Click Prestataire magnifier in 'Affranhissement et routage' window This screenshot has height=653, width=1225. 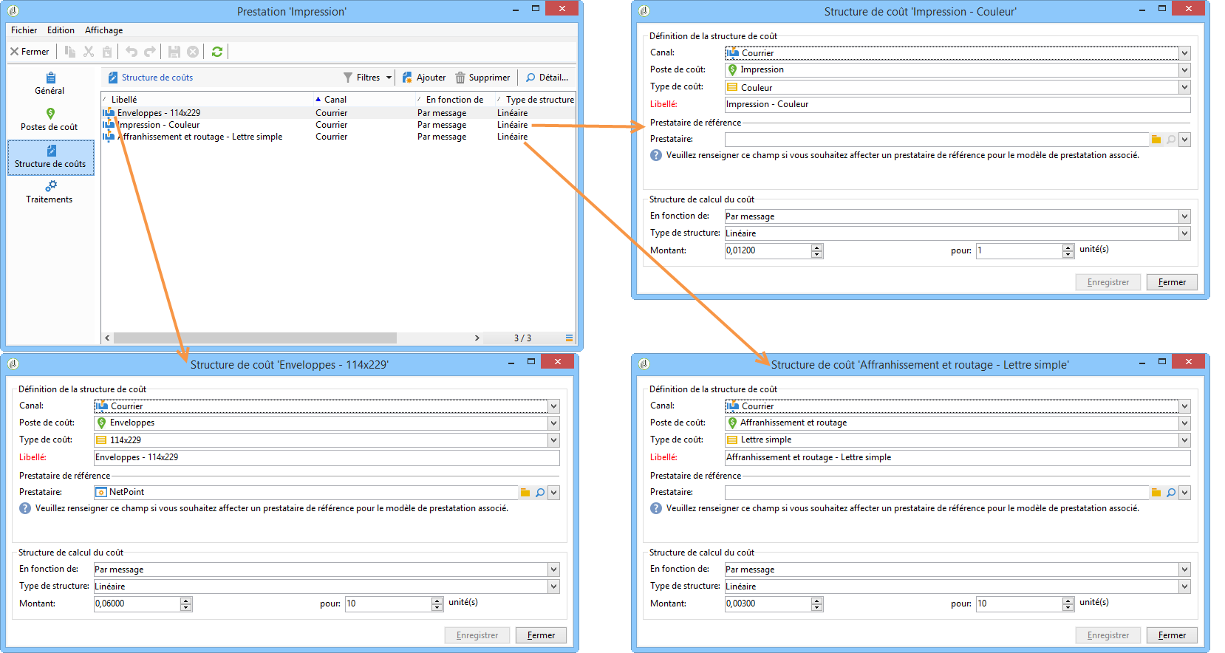[1171, 493]
